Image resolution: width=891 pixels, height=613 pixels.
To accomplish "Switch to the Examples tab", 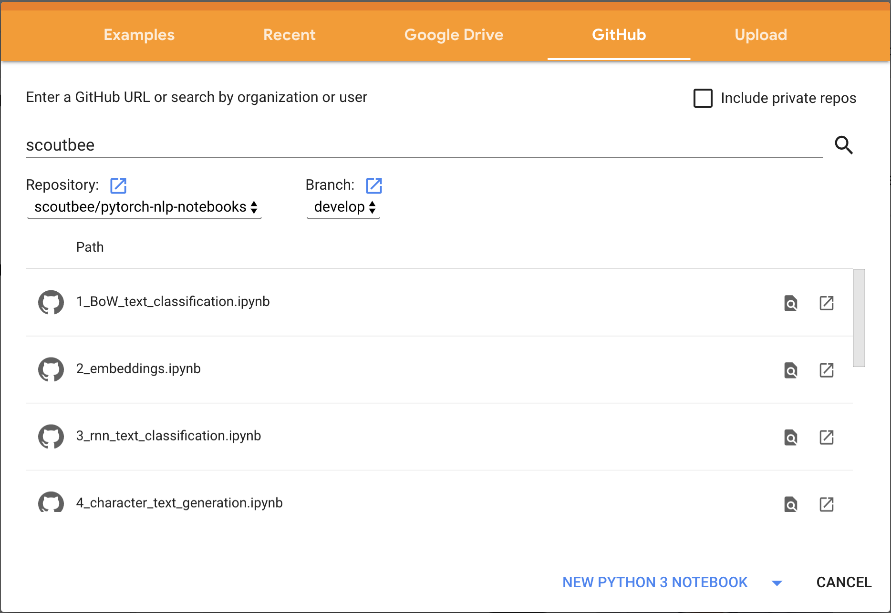I will pyautogui.click(x=139, y=35).
